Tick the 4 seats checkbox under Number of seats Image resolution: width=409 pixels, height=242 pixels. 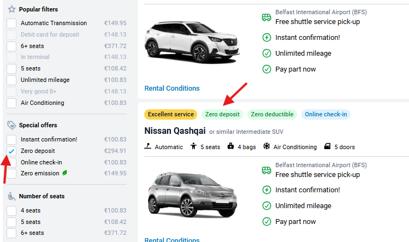pos(11,211)
